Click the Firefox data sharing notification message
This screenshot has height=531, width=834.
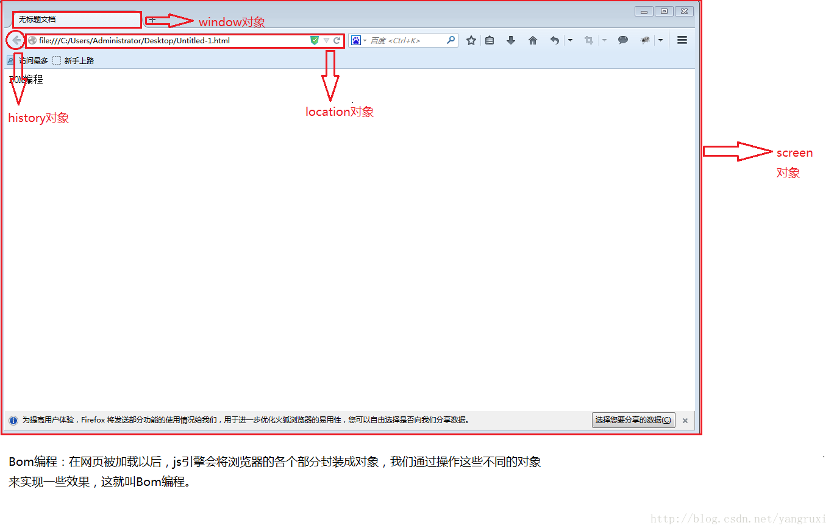click(x=246, y=420)
